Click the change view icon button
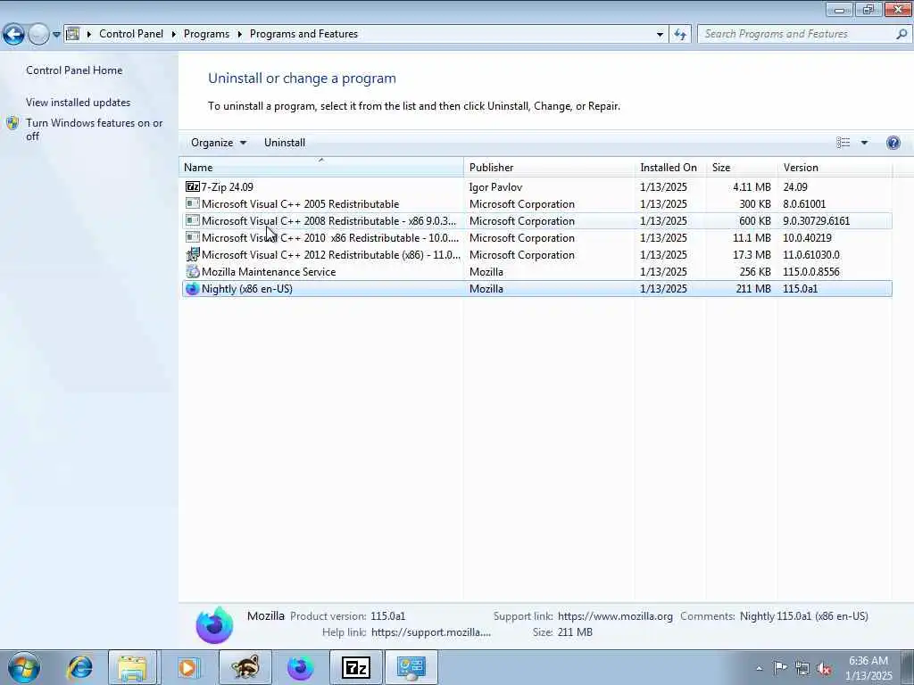The height and width of the screenshot is (685, 914). pos(843,143)
